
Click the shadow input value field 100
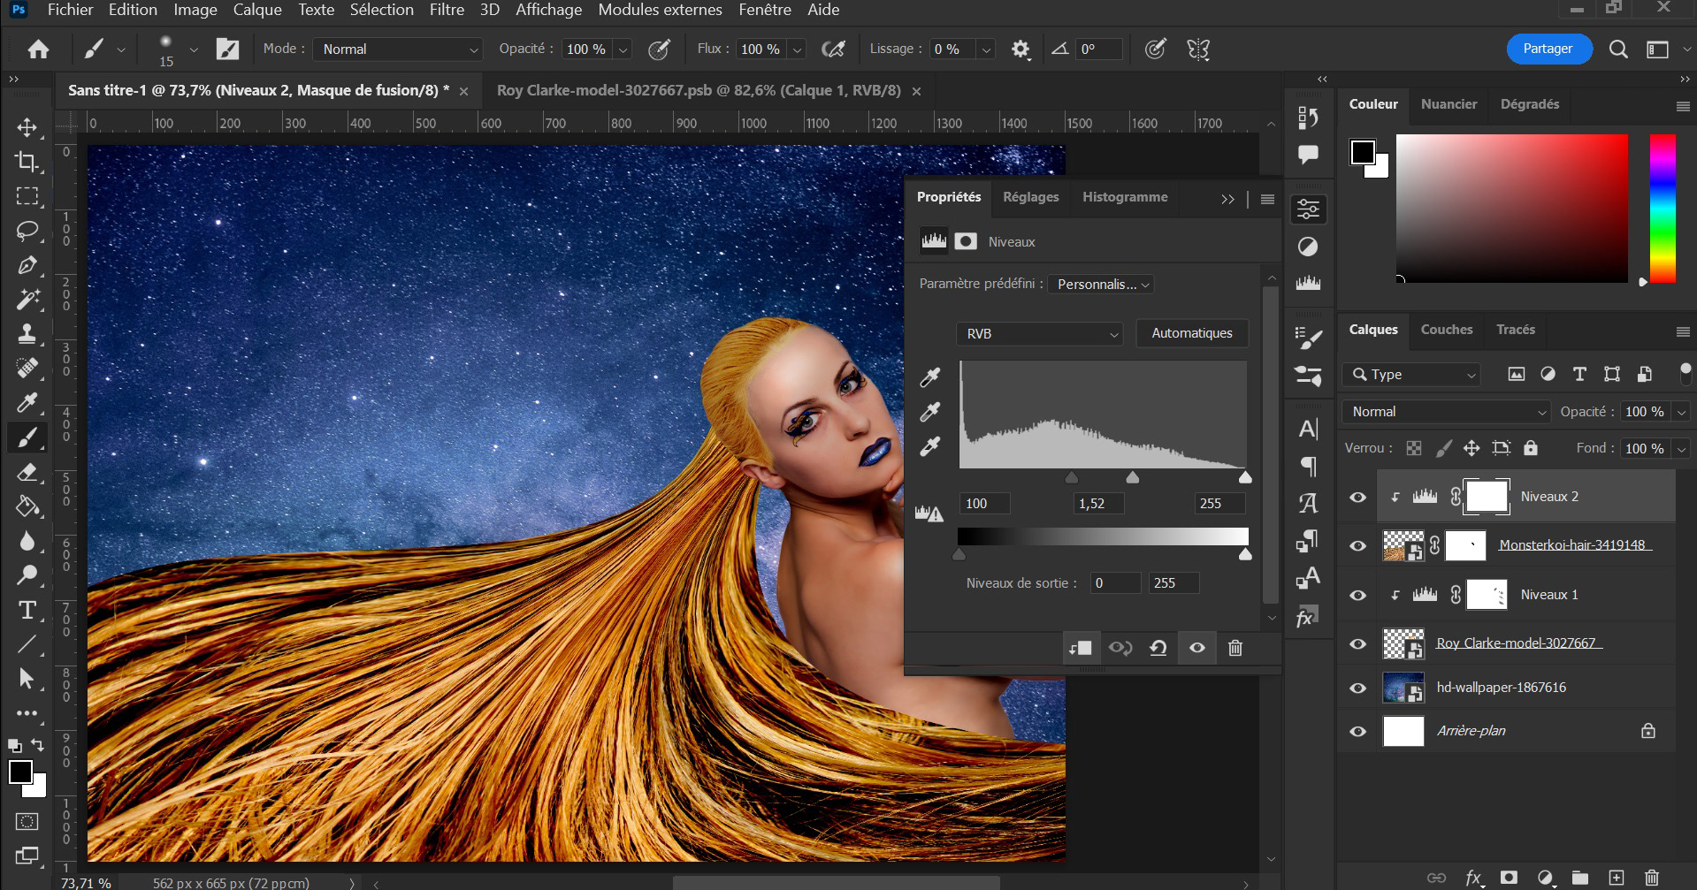(984, 504)
